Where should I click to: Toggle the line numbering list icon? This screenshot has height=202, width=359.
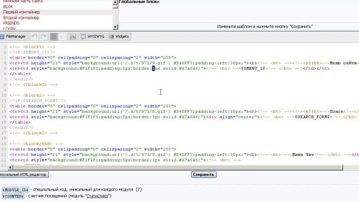[x=54, y=36]
